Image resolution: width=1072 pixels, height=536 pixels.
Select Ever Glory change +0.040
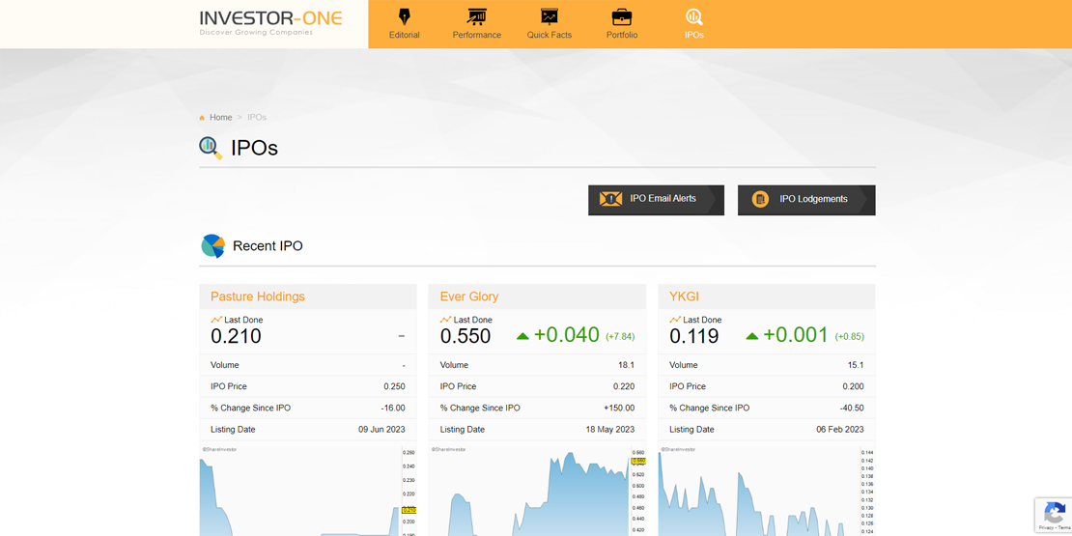[x=567, y=335]
